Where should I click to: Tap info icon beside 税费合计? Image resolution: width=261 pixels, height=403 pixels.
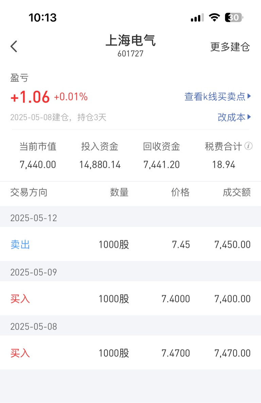click(248, 146)
